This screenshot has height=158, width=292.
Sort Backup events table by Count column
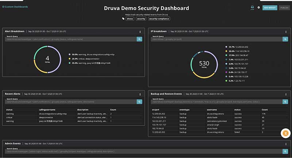tap(265, 109)
